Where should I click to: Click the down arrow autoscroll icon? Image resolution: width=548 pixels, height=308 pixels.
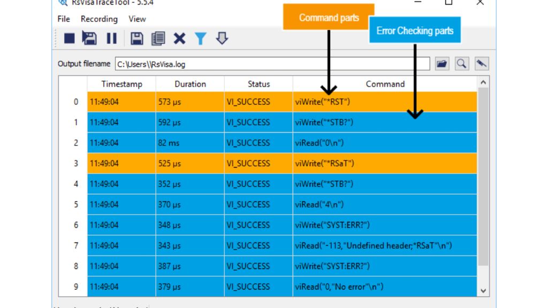tap(222, 38)
